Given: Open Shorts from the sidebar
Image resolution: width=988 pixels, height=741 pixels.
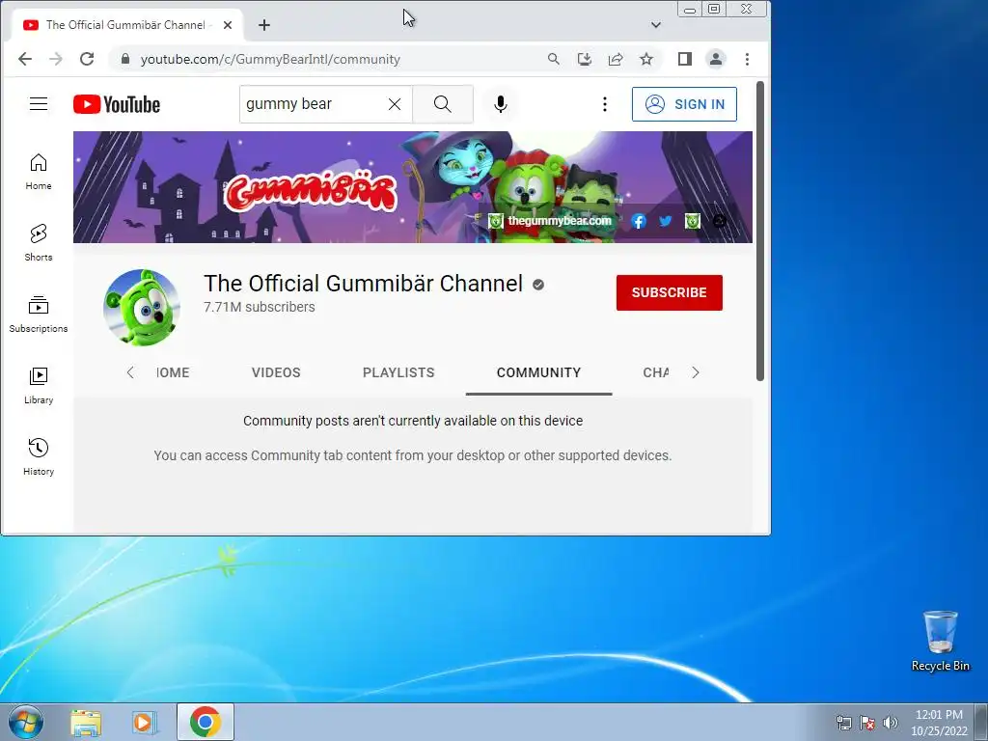Looking at the screenshot, I should 39,242.
